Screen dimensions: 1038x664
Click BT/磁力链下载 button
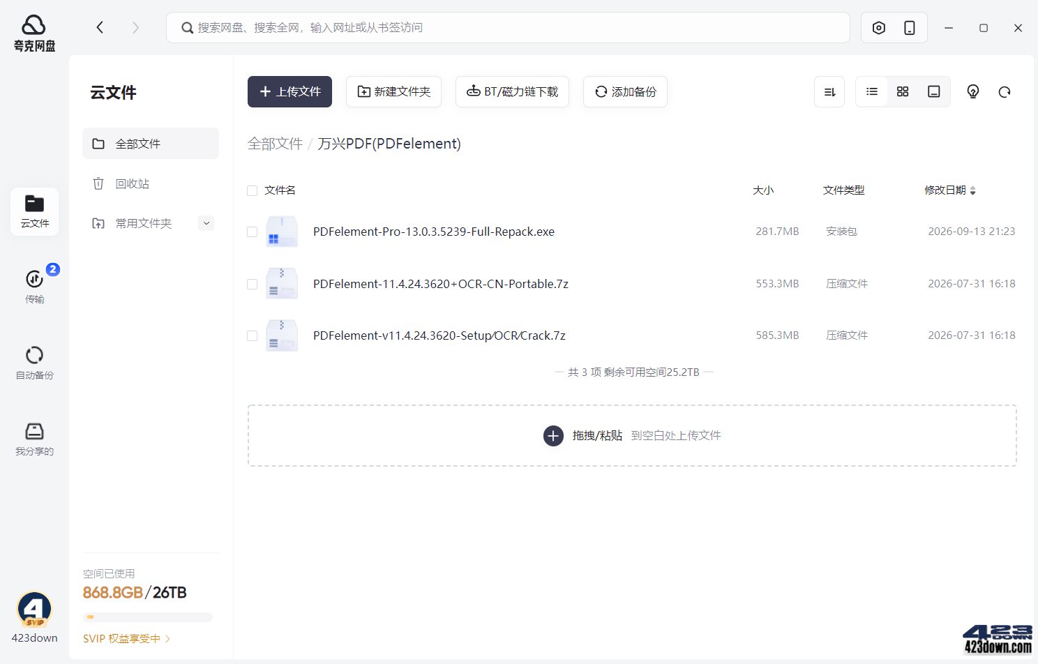click(512, 91)
